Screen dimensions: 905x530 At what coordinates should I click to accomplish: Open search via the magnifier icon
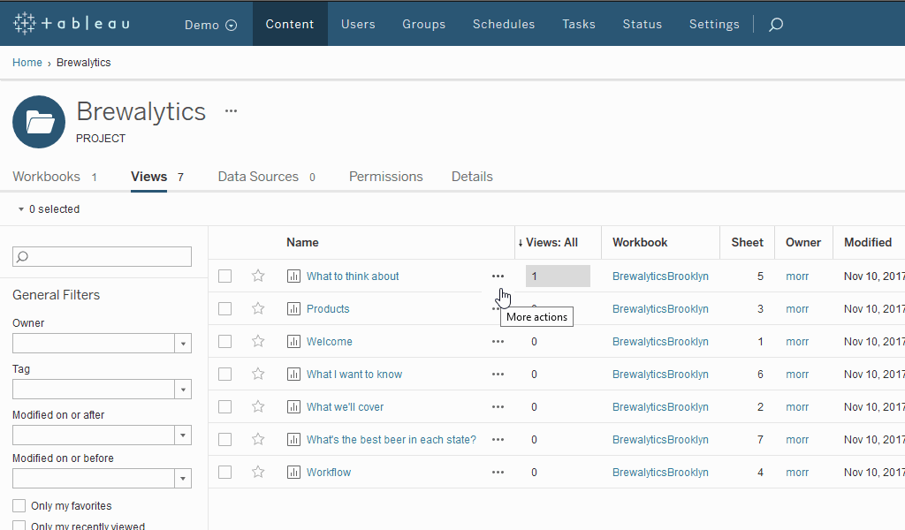tap(775, 24)
